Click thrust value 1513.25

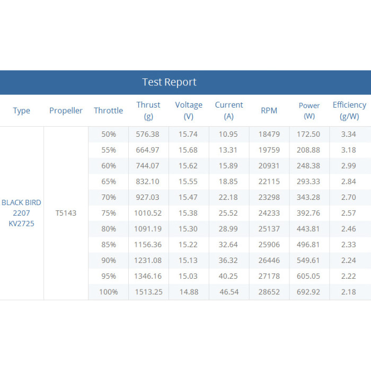(148, 292)
